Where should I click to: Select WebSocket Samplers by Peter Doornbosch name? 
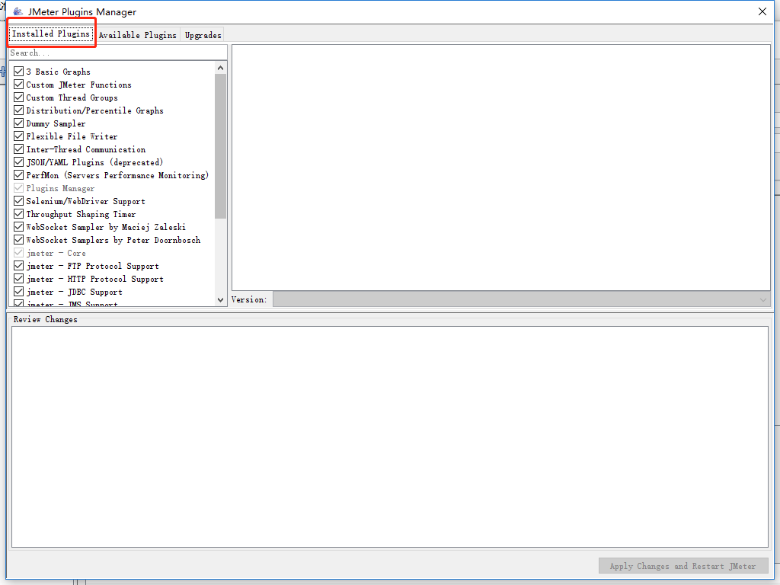[113, 240]
